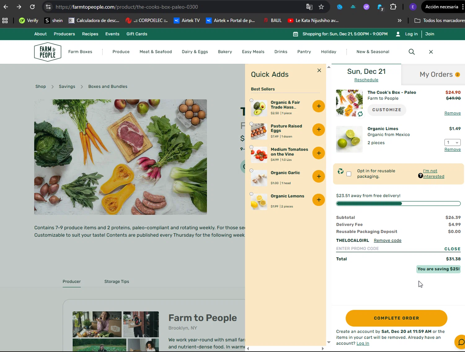
Task: Click the reusable packaging help question icon
Action: 420,176
